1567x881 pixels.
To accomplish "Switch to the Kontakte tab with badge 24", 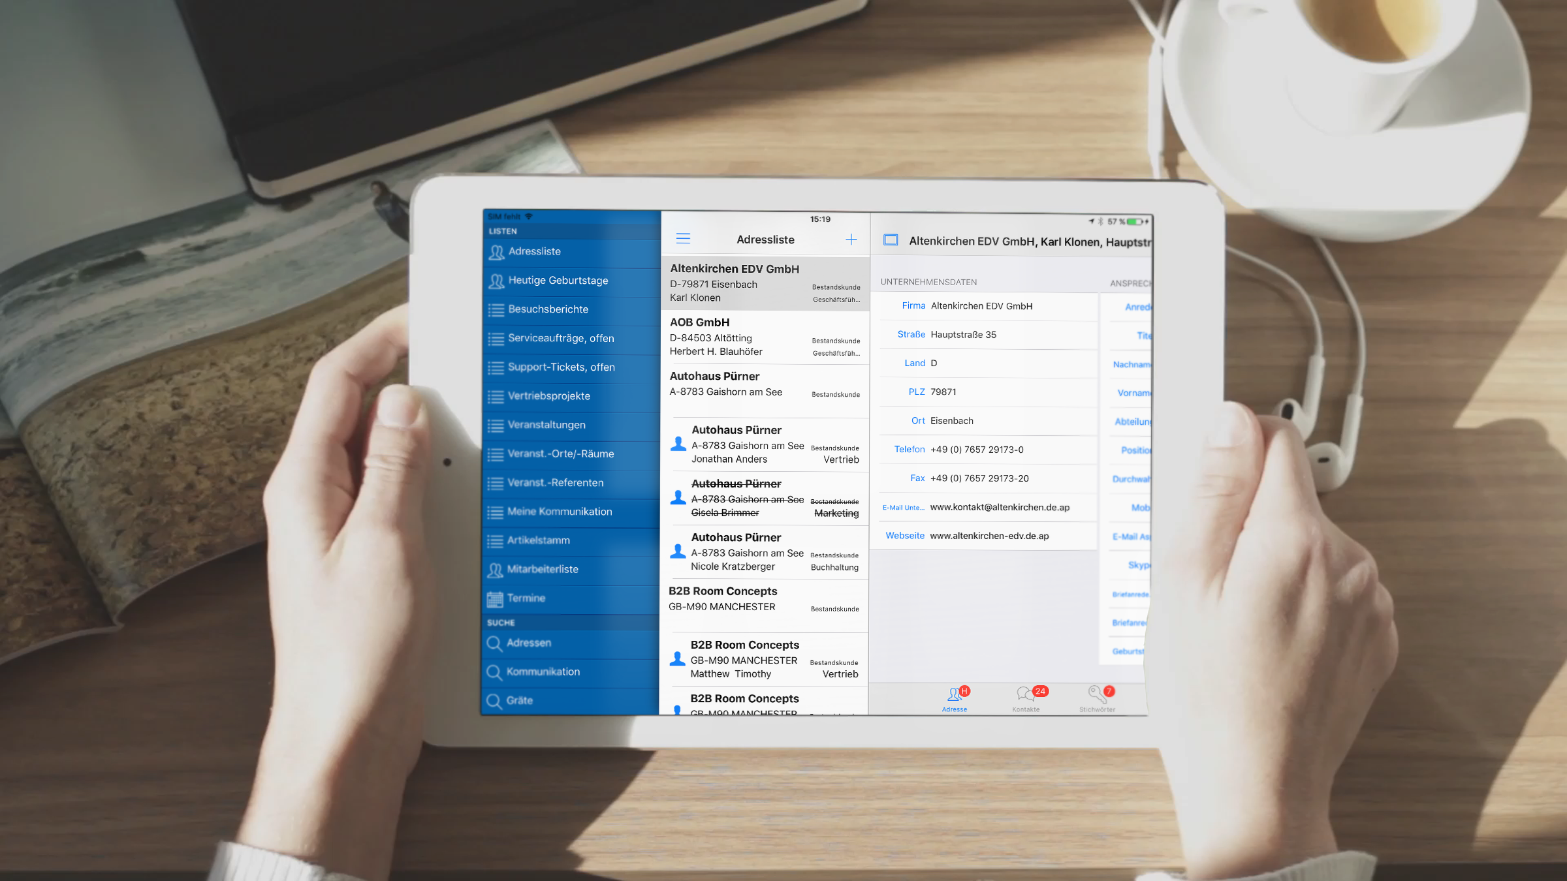I will coord(1026,698).
